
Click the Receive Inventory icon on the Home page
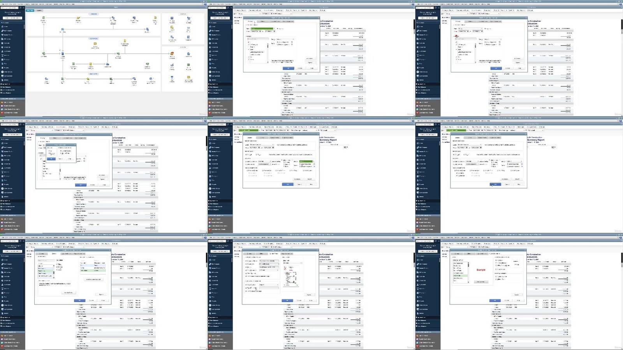coord(78,19)
